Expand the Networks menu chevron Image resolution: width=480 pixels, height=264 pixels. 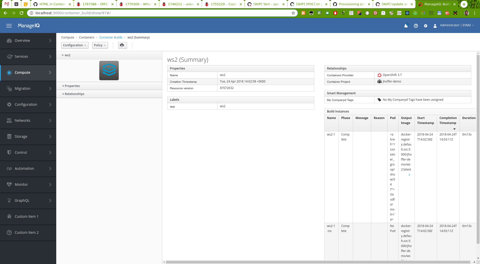[50, 120]
